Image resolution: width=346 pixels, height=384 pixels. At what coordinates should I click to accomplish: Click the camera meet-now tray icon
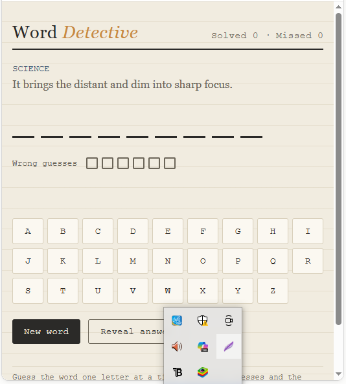(229, 321)
